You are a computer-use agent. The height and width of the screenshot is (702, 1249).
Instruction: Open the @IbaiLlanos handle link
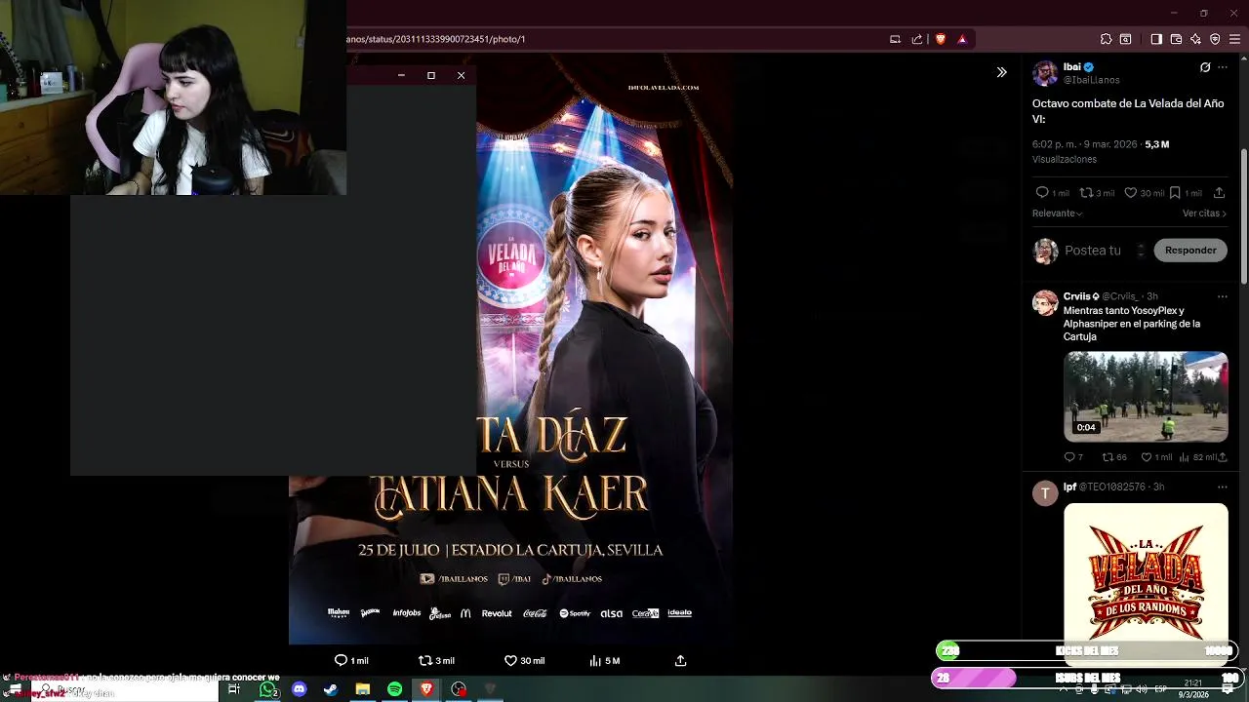point(1092,80)
